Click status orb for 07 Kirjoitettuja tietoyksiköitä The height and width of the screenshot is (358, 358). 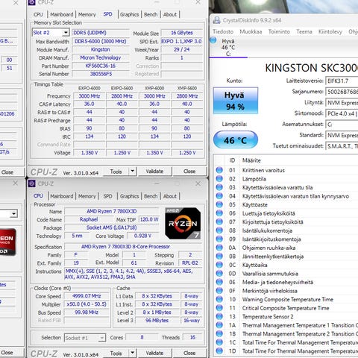click(219, 222)
